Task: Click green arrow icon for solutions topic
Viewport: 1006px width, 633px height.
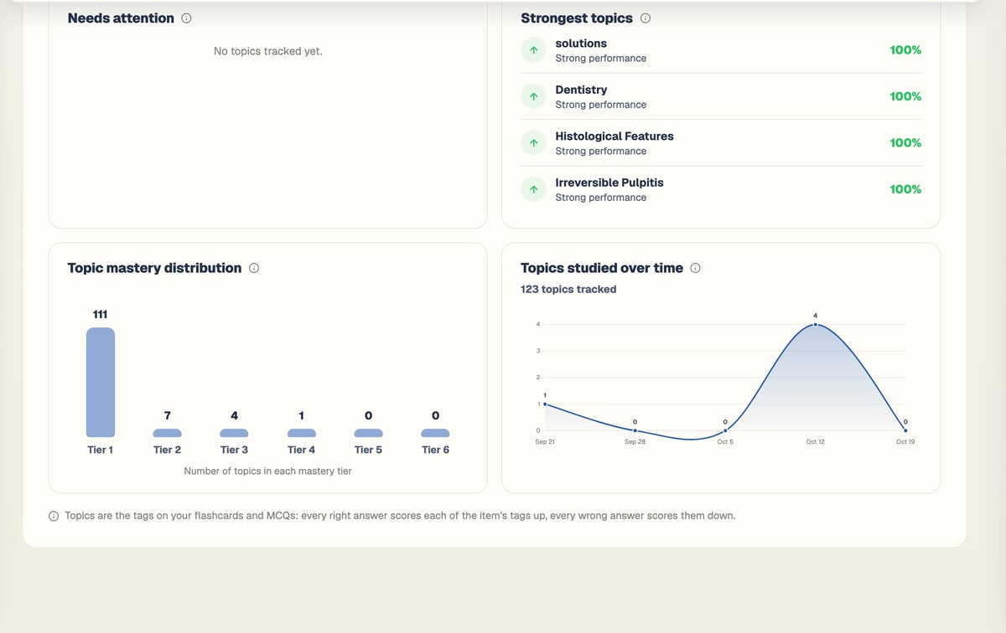Action: [x=533, y=50]
